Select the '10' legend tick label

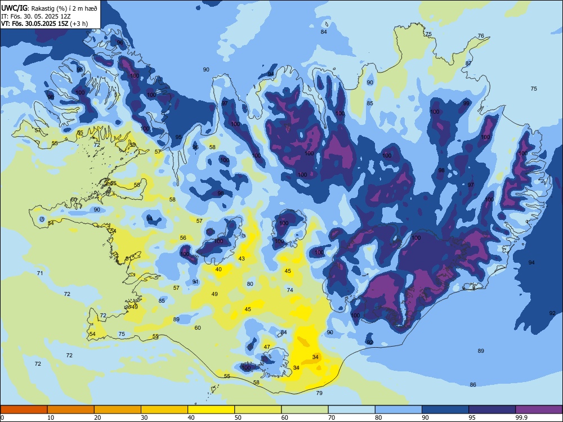click(51, 417)
